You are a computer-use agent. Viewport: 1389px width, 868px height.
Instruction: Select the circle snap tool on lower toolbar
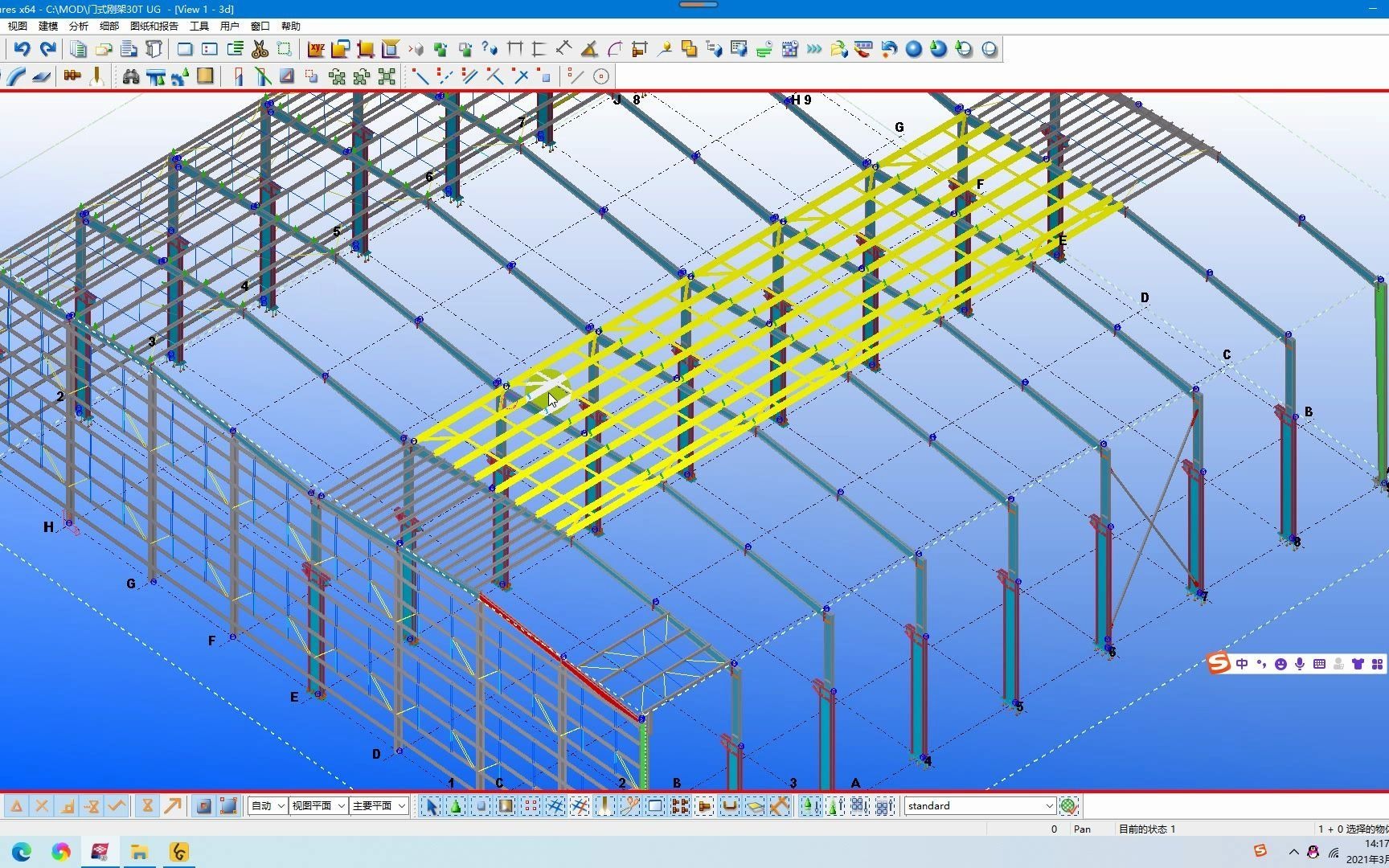pos(600,76)
